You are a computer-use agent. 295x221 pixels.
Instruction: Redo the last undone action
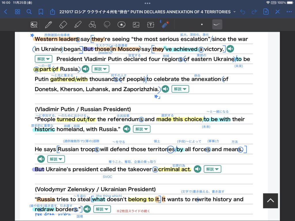(254, 12)
